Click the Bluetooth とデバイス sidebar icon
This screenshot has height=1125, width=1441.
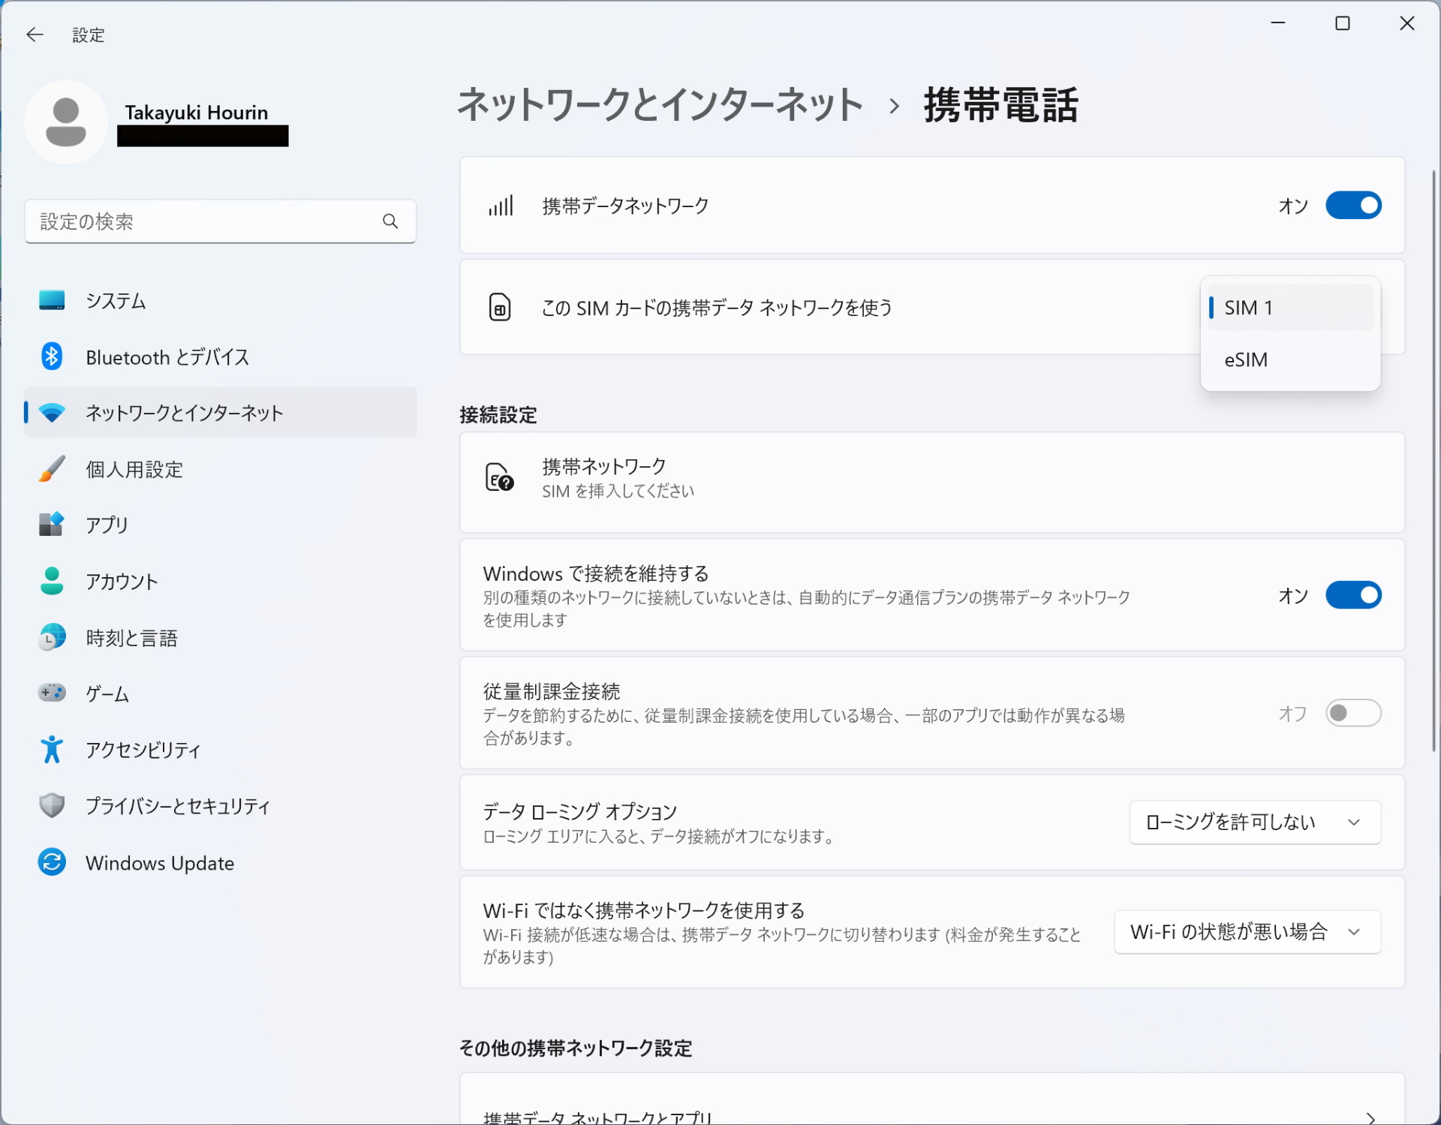coord(51,356)
